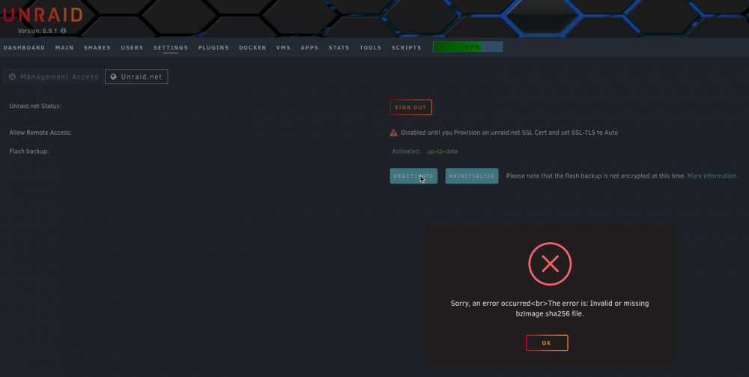The width and height of the screenshot is (749, 377).
Task: Click the 'Disabled until you Provision' notice text
Action: pos(509,133)
